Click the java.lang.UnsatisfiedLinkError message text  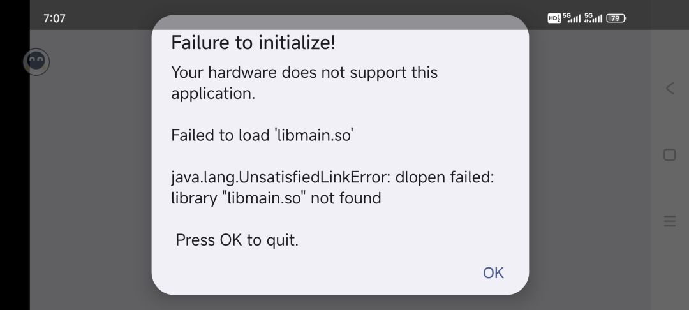332,177
